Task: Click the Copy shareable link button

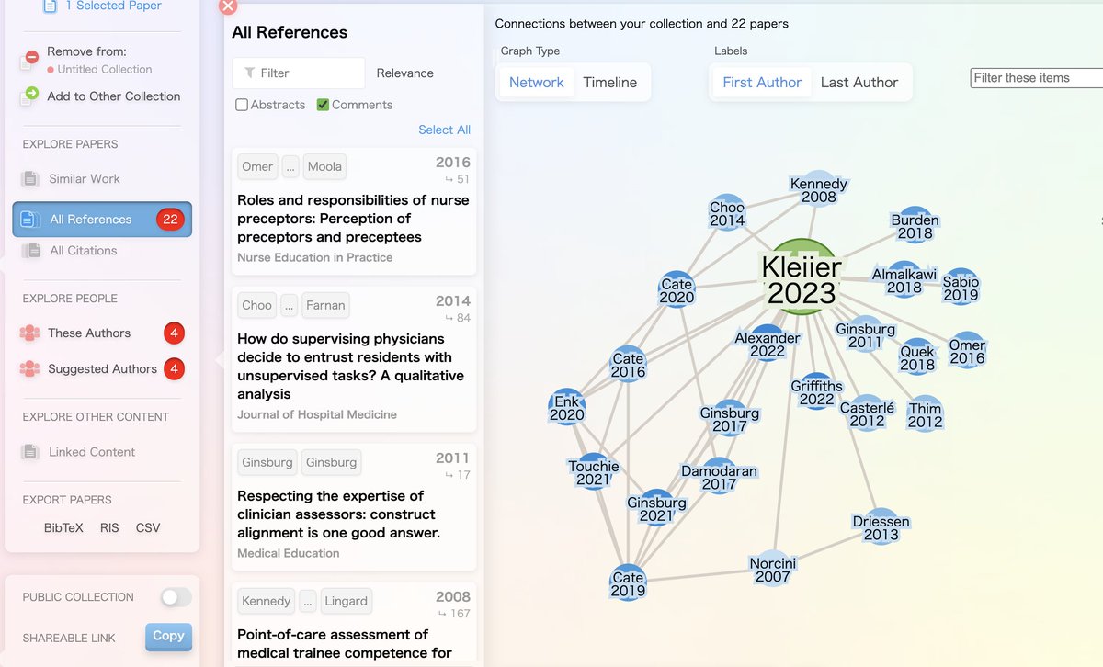Action: [168, 636]
